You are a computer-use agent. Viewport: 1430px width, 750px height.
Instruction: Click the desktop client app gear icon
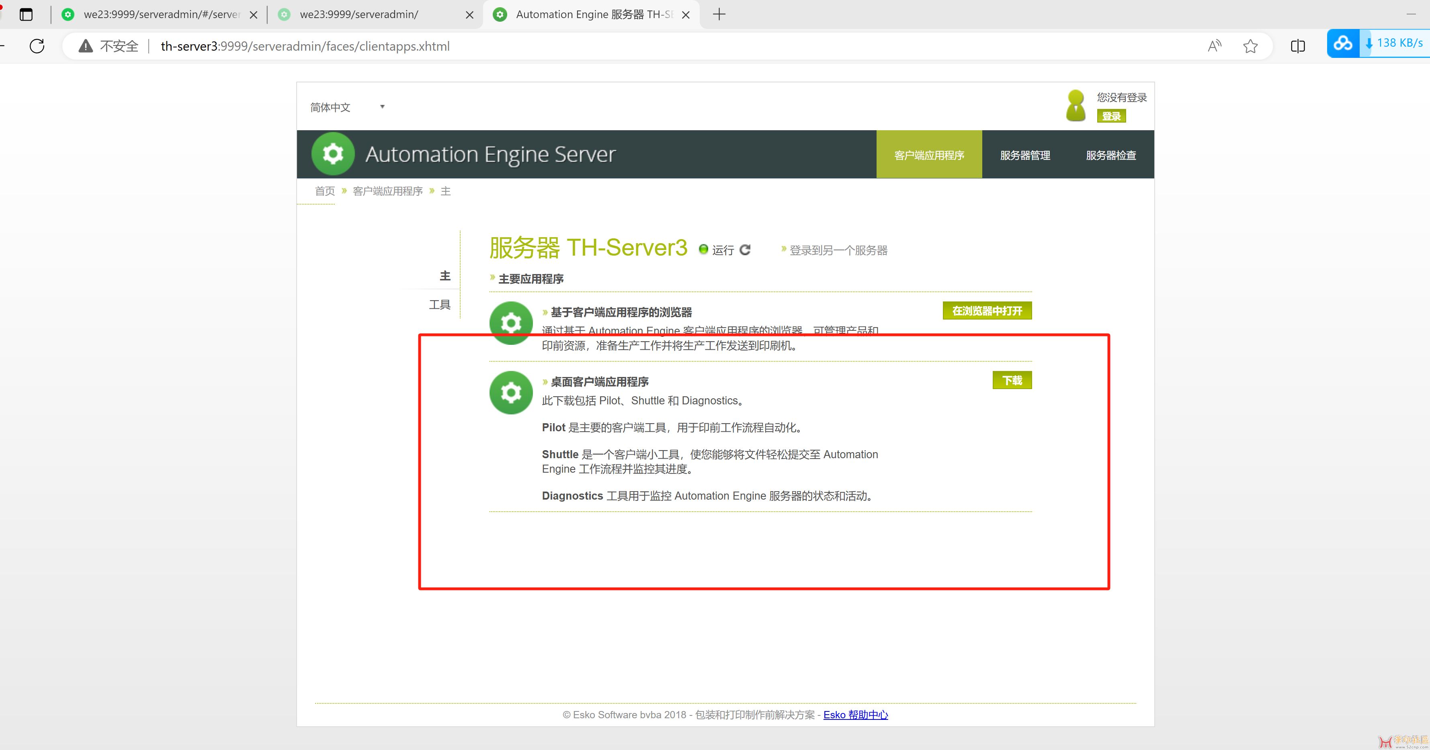(x=511, y=393)
